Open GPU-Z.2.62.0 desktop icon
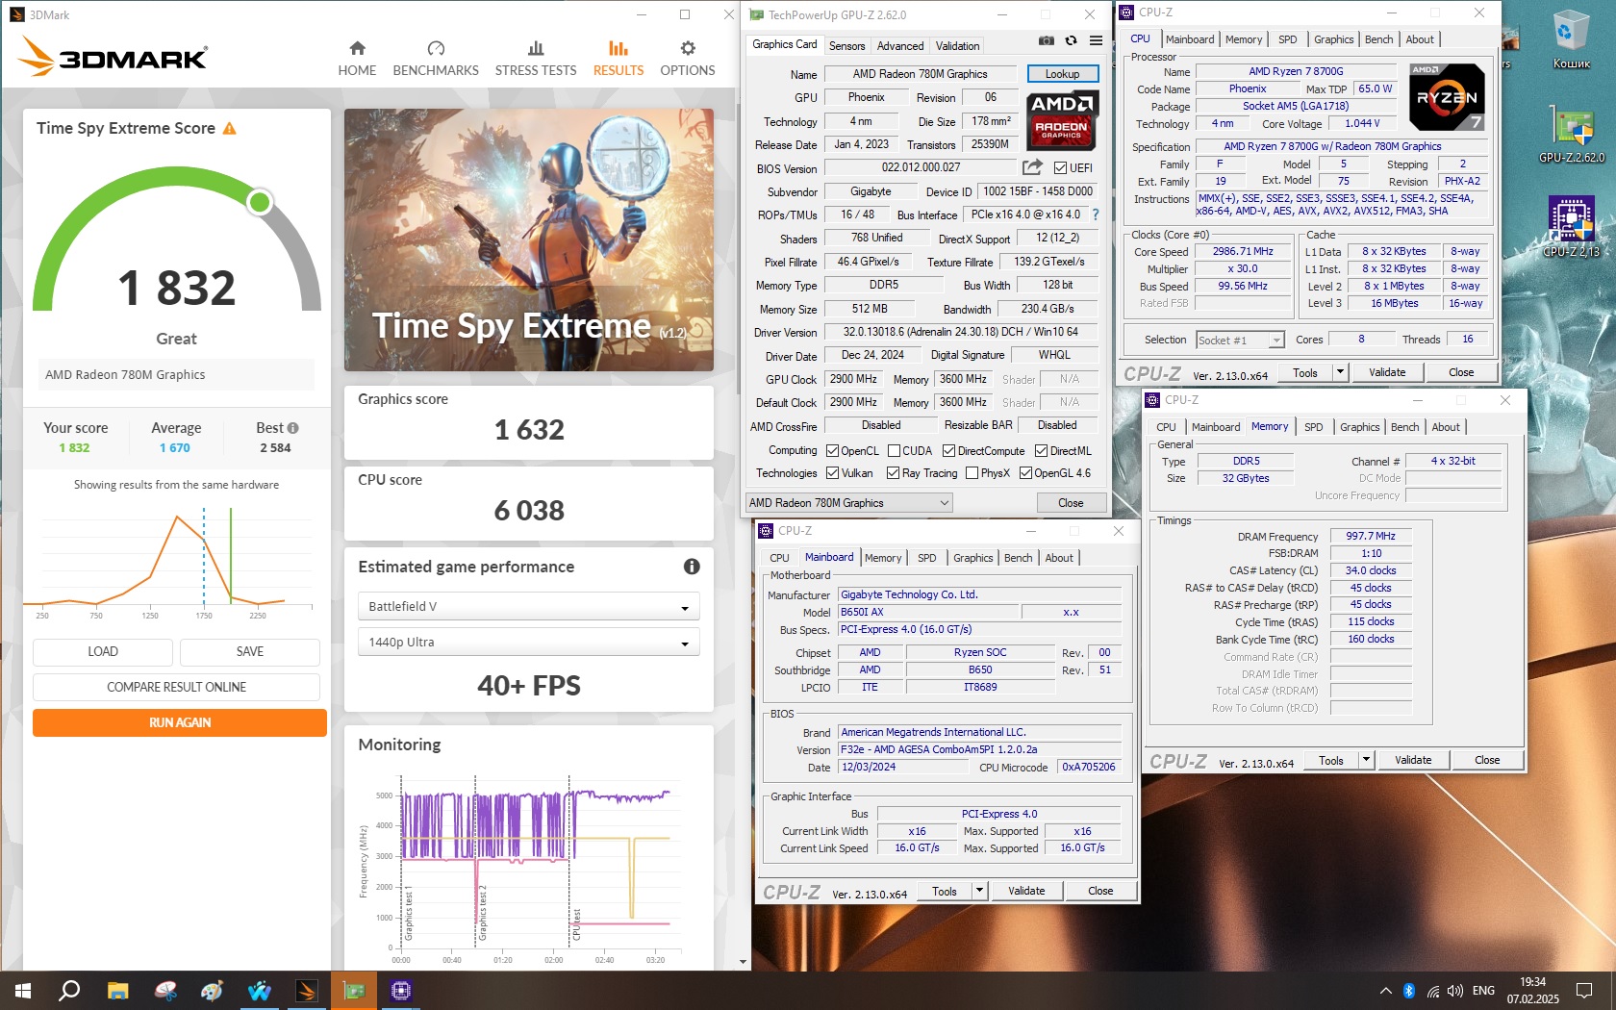This screenshot has height=1010, width=1616. point(1571,134)
